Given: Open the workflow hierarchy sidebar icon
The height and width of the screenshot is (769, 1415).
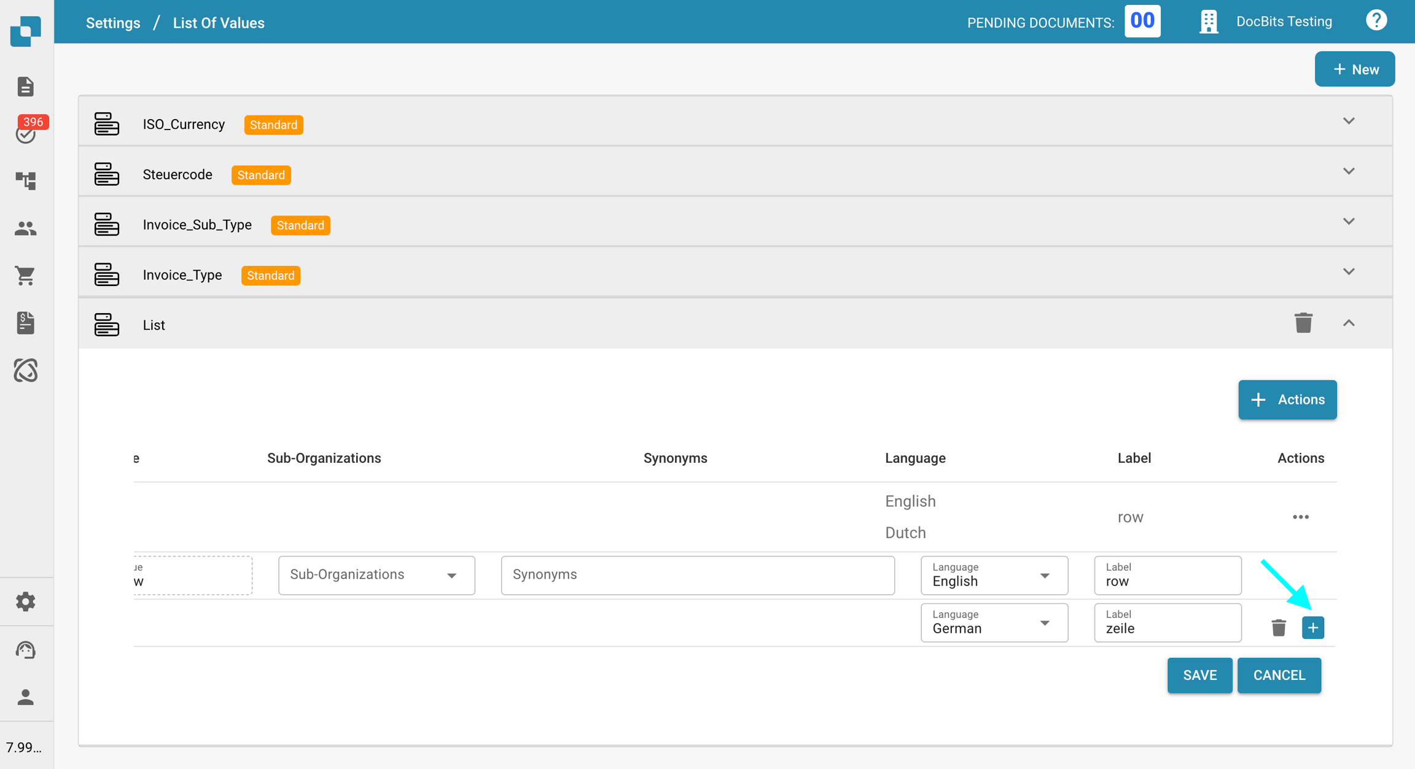Looking at the screenshot, I should click(x=26, y=180).
